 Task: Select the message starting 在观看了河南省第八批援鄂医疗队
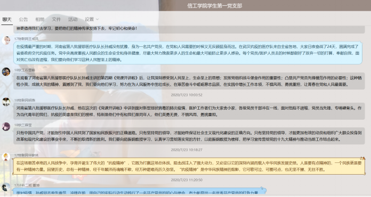tap(189, 81)
